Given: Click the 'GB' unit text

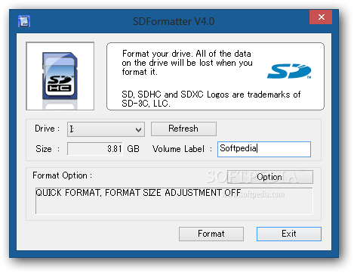Looking at the screenshot, I should click(x=133, y=149).
